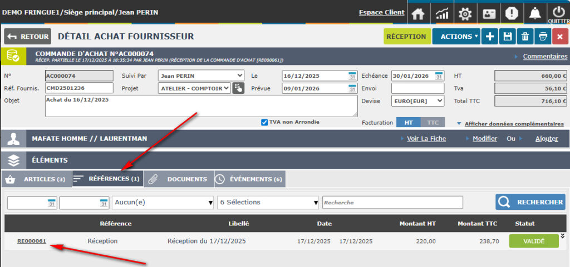570x267 pixels.
Task: Show the alert exclamation icon
Action: 511,13
